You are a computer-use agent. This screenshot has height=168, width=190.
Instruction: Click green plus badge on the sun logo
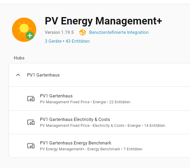pyautogui.click(x=30, y=36)
